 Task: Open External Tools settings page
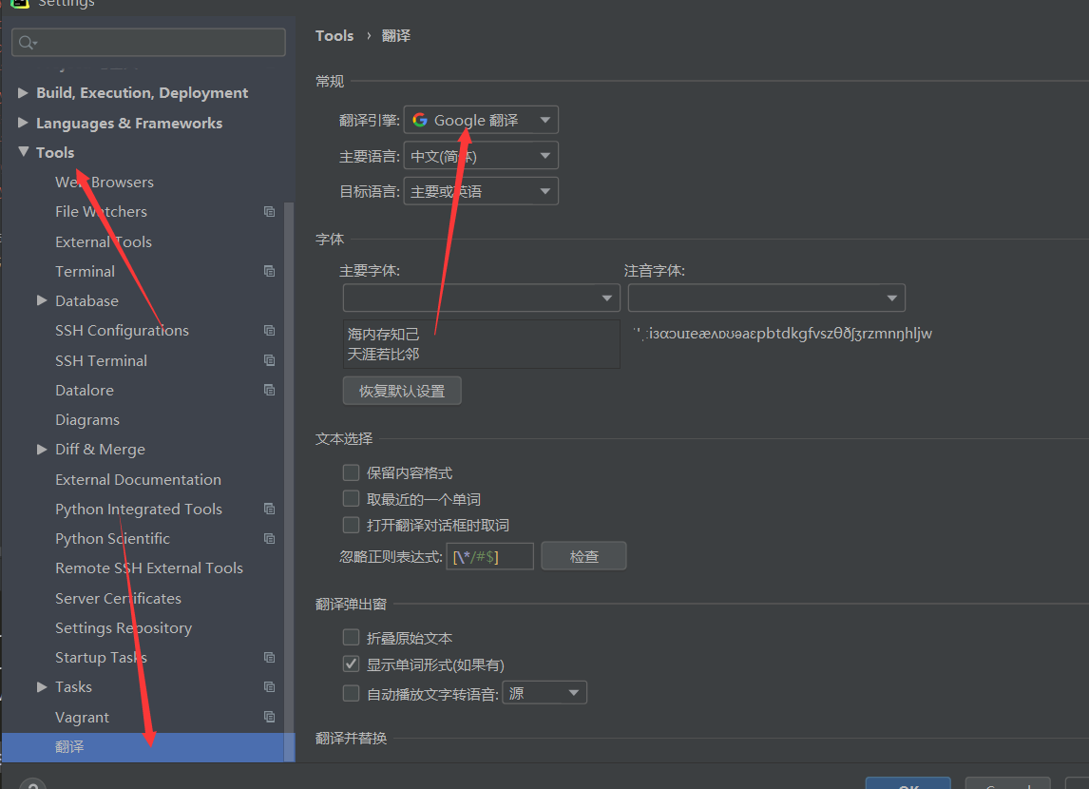[x=104, y=241]
